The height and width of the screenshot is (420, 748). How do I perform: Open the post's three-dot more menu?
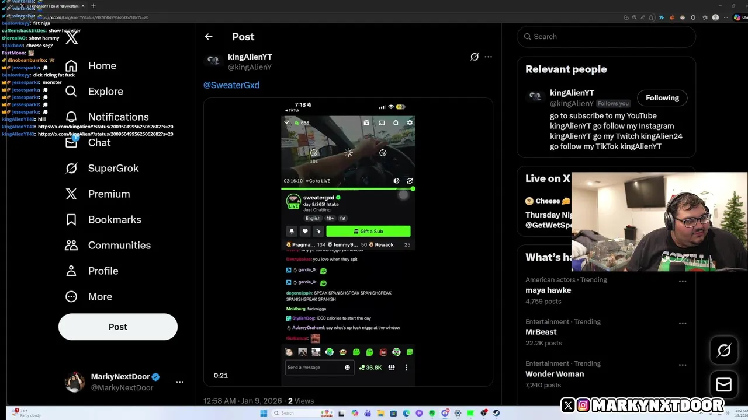coord(489,57)
